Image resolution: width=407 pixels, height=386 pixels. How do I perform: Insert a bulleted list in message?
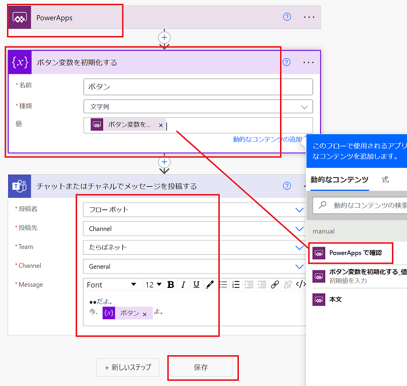point(223,284)
